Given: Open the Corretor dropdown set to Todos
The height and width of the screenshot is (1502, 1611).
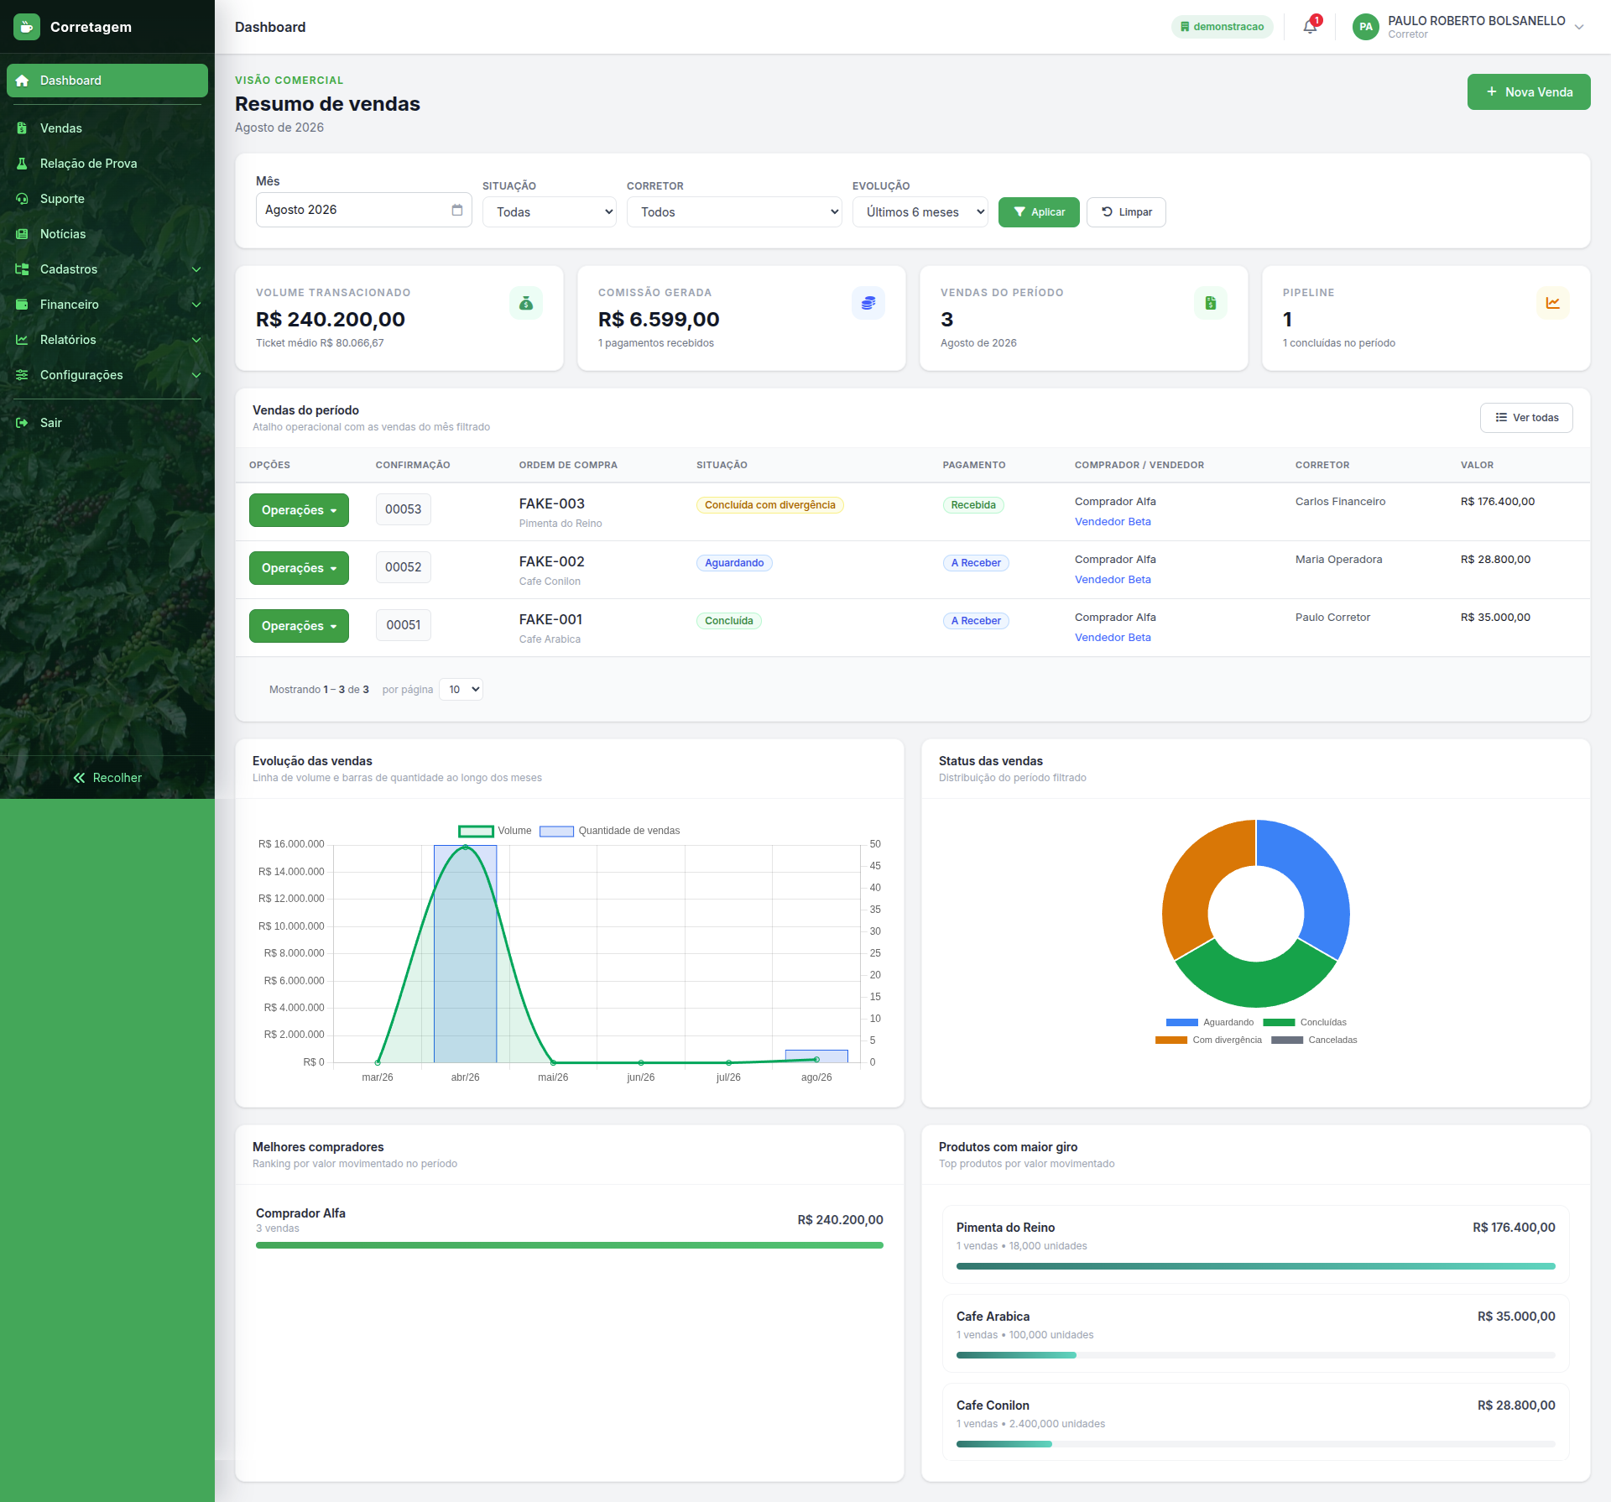Looking at the screenshot, I should pyautogui.click(x=734, y=212).
